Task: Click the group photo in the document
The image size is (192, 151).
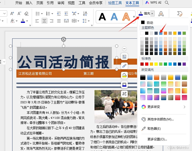Action: (x=116, y=106)
